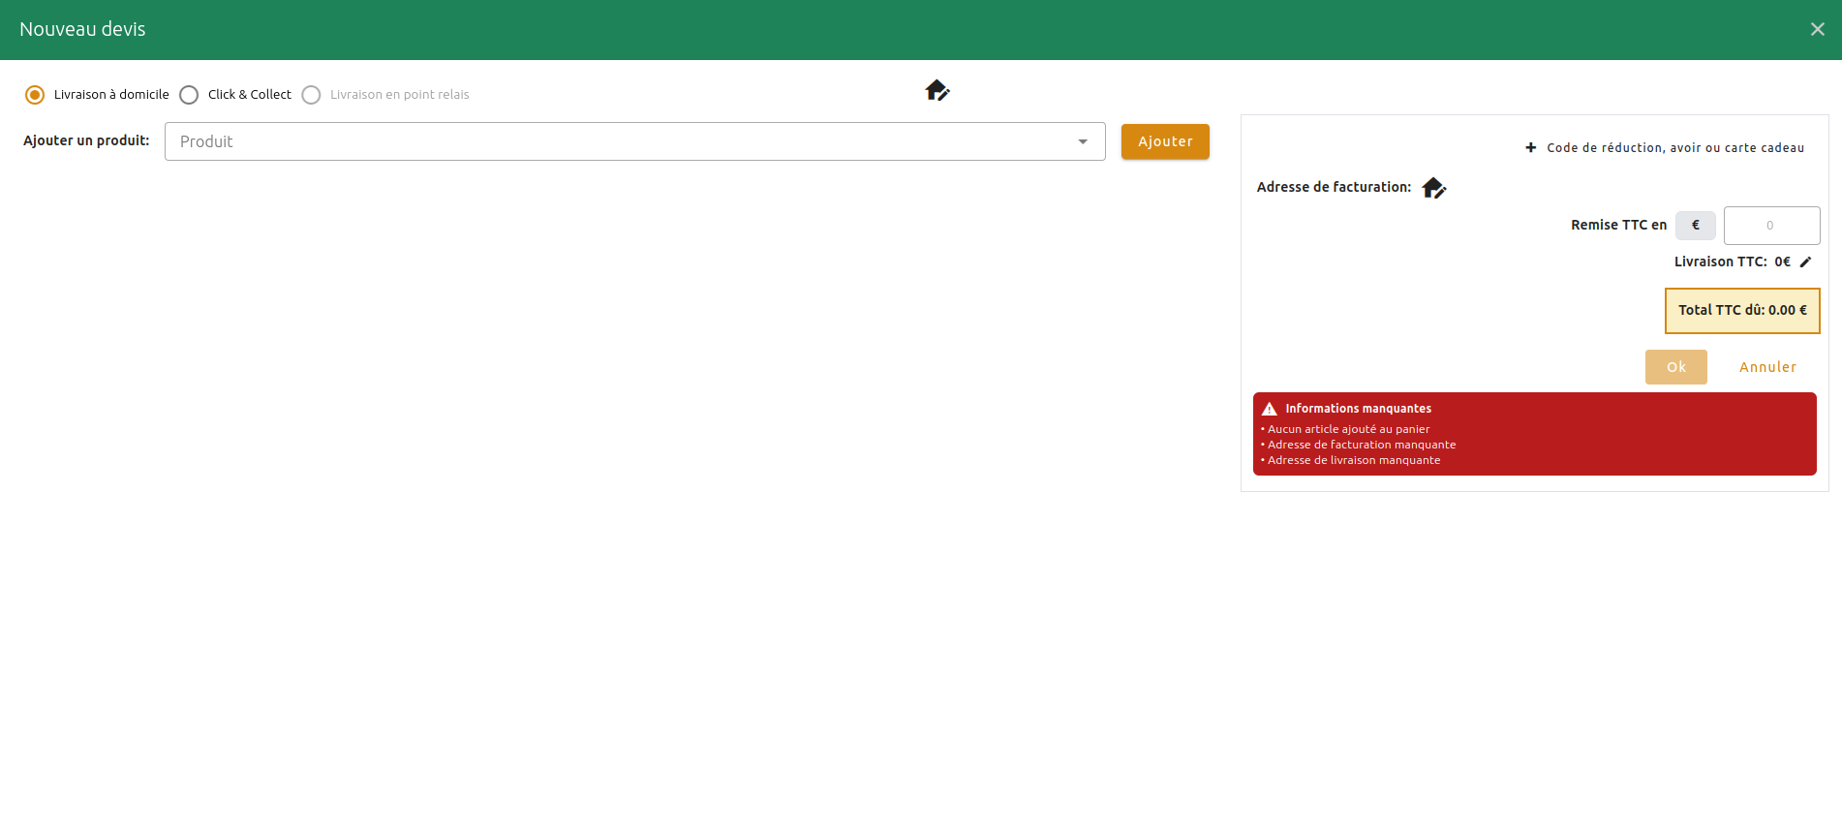Click 'Ajouter un produit:' label
Viewport: 1842px width, 832px height.
coord(86,140)
